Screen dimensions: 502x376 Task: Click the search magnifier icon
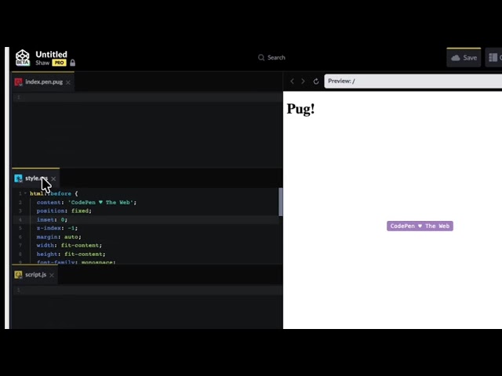(261, 57)
